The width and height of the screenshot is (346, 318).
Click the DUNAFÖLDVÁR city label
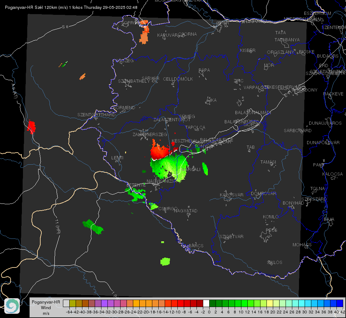[x=323, y=142]
